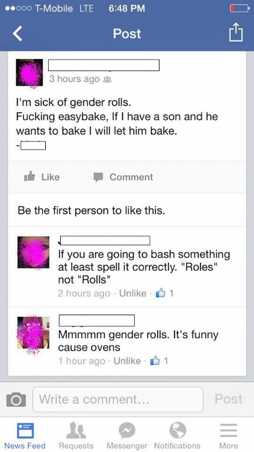Tap the audience icon beside 3 hours ago

coord(107,80)
